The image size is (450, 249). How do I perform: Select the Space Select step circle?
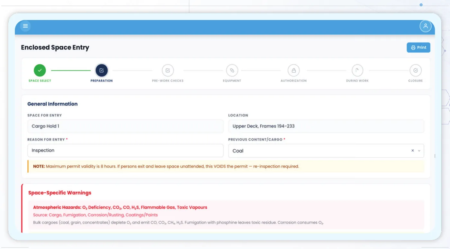(x=40, y=70)
